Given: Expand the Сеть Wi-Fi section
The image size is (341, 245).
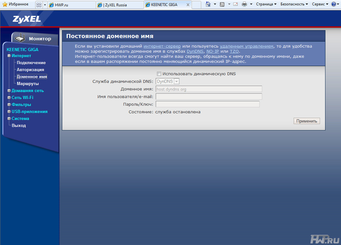Looking at the screenshot, I should [9, 97].
